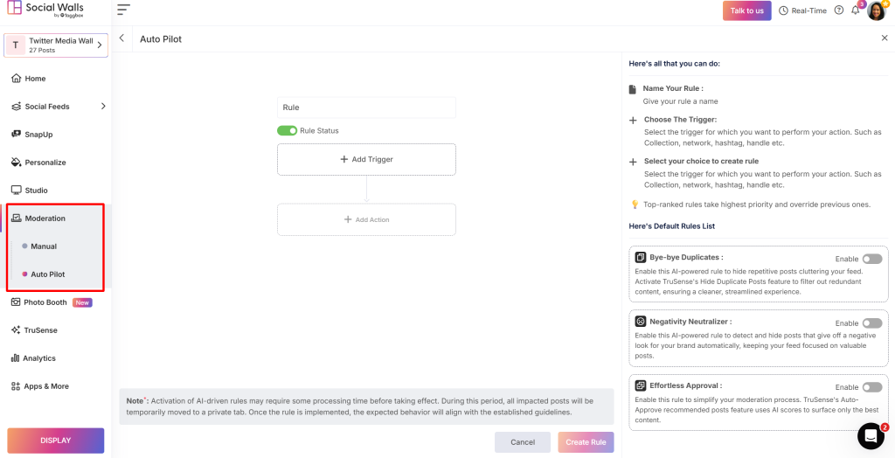The width and height of the screenshot is (895, 458).
Task: Open the chat support bubble icon
Action: coord(871,435)
